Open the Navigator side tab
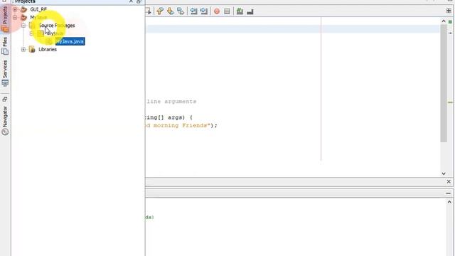Image resolution: width=455 pixels, height=256 pixels. (x=5, y=120)
